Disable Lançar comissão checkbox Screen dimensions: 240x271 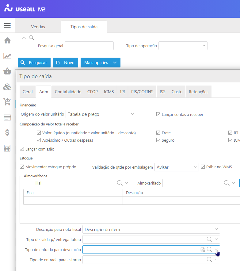click(x=22, y=149)
